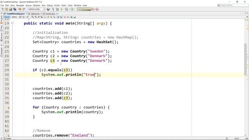
Task: Click the Navigator side panel tab
Action: [2, 52]
